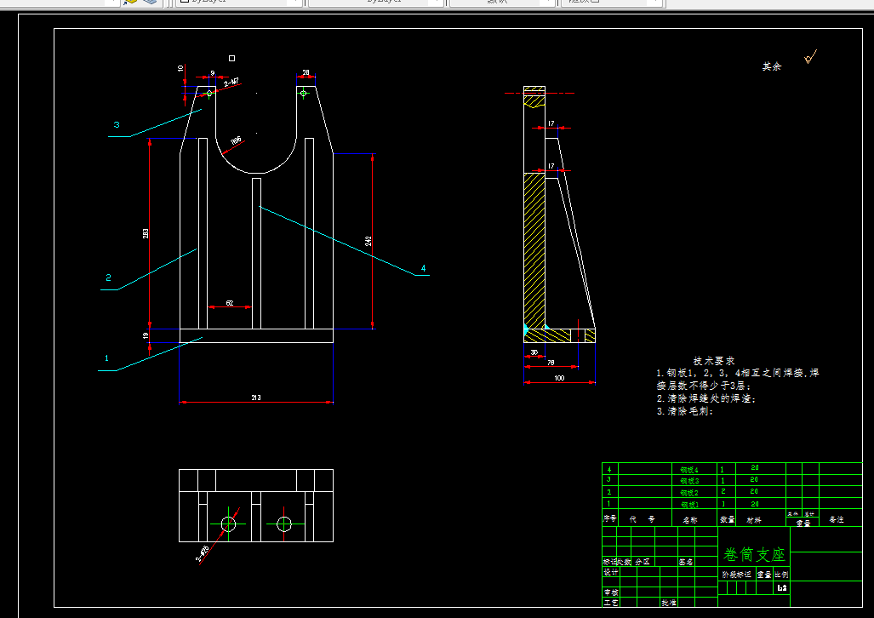Click the 序号 header cell
This screenshot has height=618, width=874.
pos(610,518)
